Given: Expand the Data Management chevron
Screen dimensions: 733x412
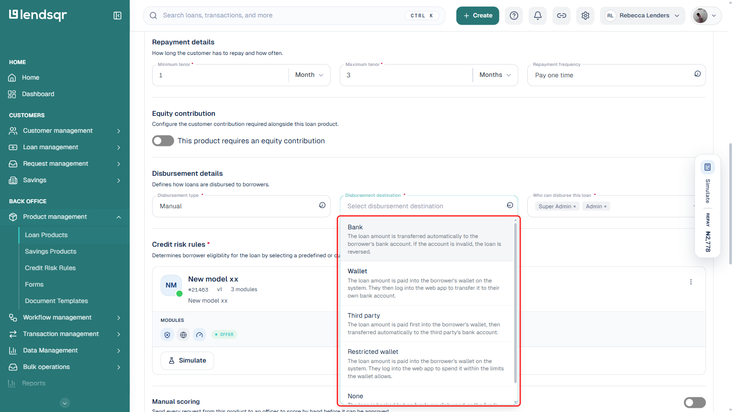Looking at the screenshot, I should [x=119, y=351].
